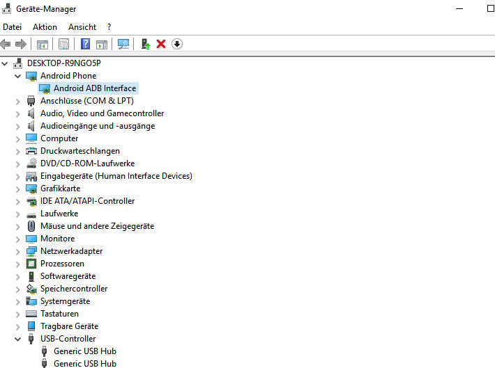This screenshot has width=495, height=368.
Task: Open the Ansicht menu
Action: [82, 27]
